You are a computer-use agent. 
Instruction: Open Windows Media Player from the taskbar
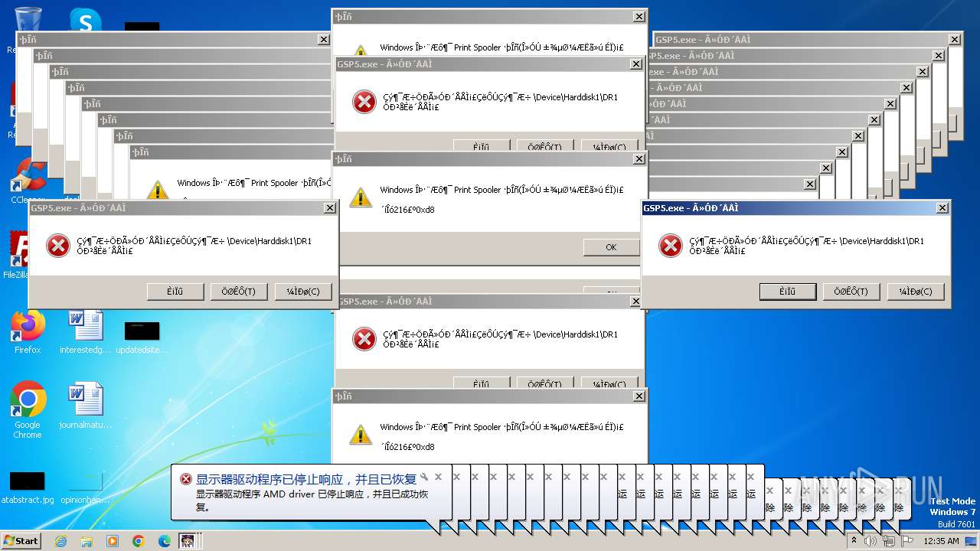pyautogui.click(x=113, y=541)
